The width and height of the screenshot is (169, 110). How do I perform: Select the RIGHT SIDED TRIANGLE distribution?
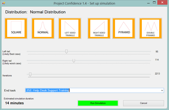(99, 28)
